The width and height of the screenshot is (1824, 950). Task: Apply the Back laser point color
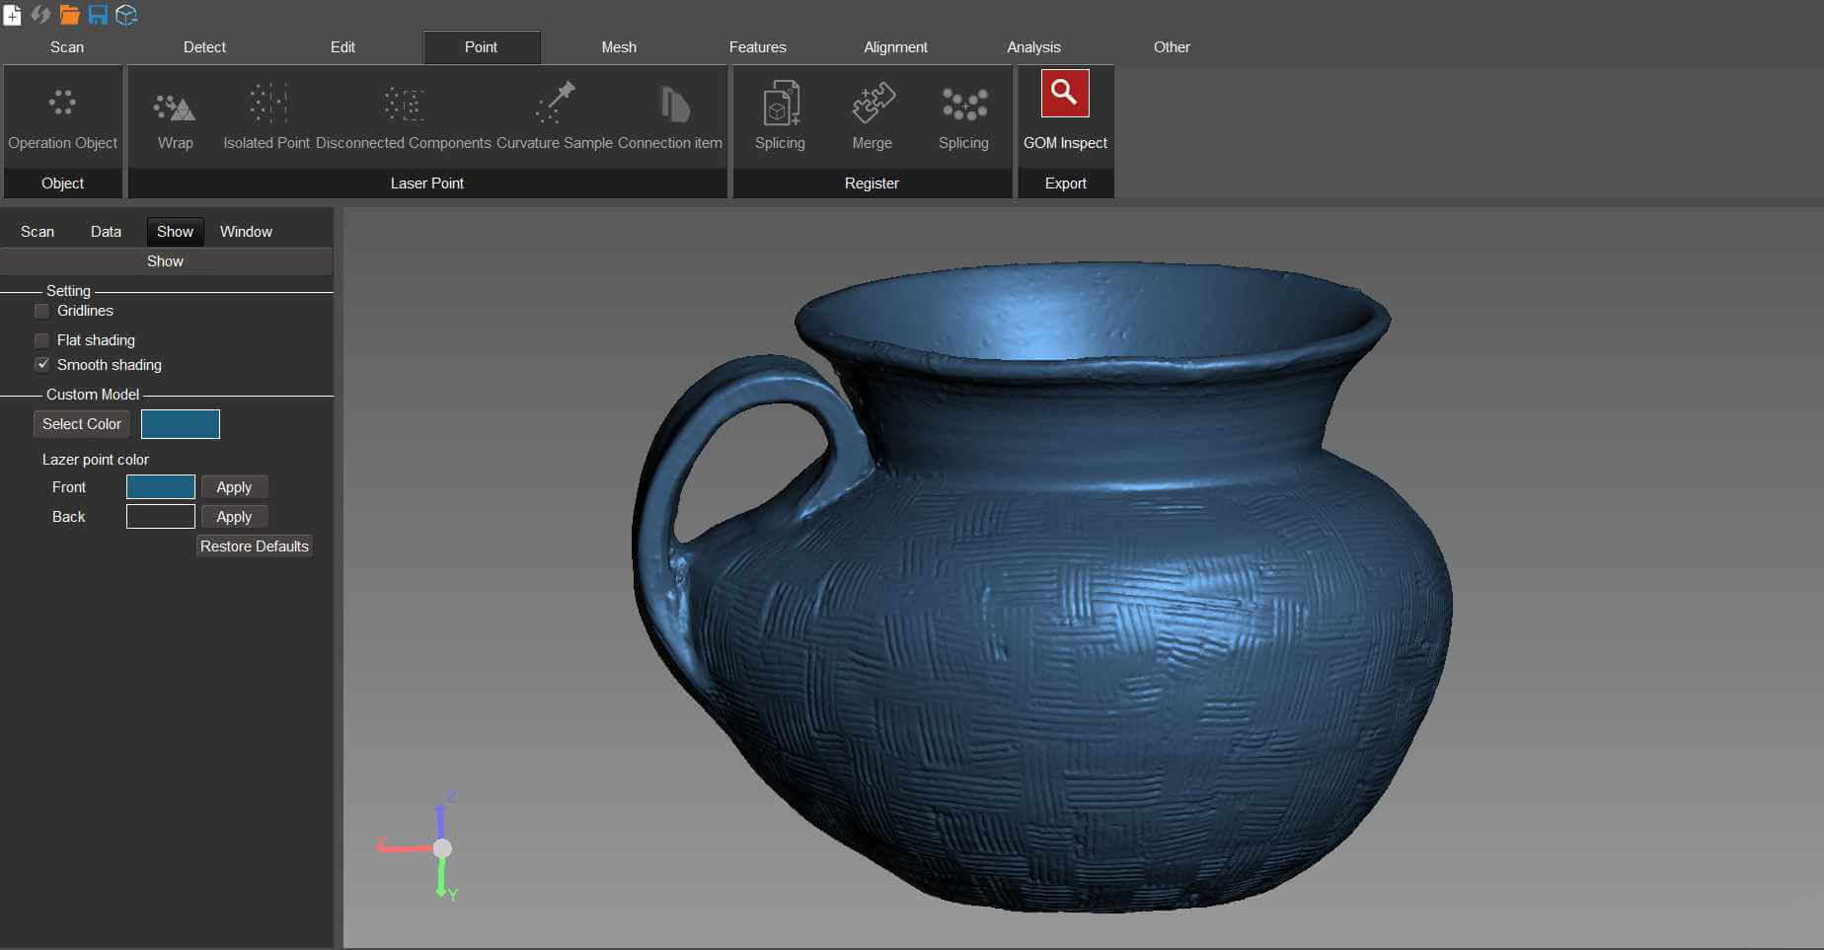click(234, 517)
